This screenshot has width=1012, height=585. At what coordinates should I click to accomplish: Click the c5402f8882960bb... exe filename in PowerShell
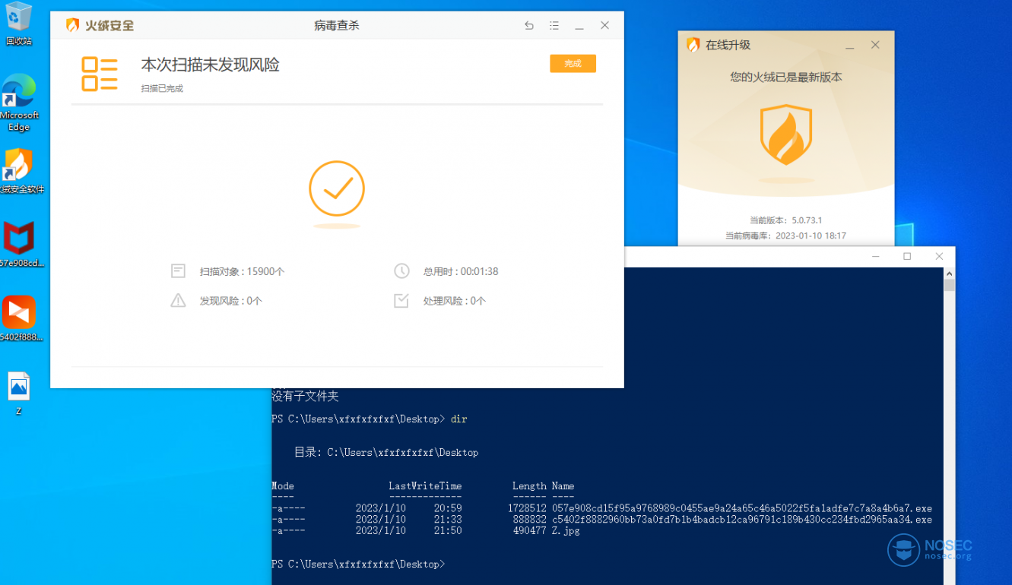pyautogui.click(x=742, y=520)
